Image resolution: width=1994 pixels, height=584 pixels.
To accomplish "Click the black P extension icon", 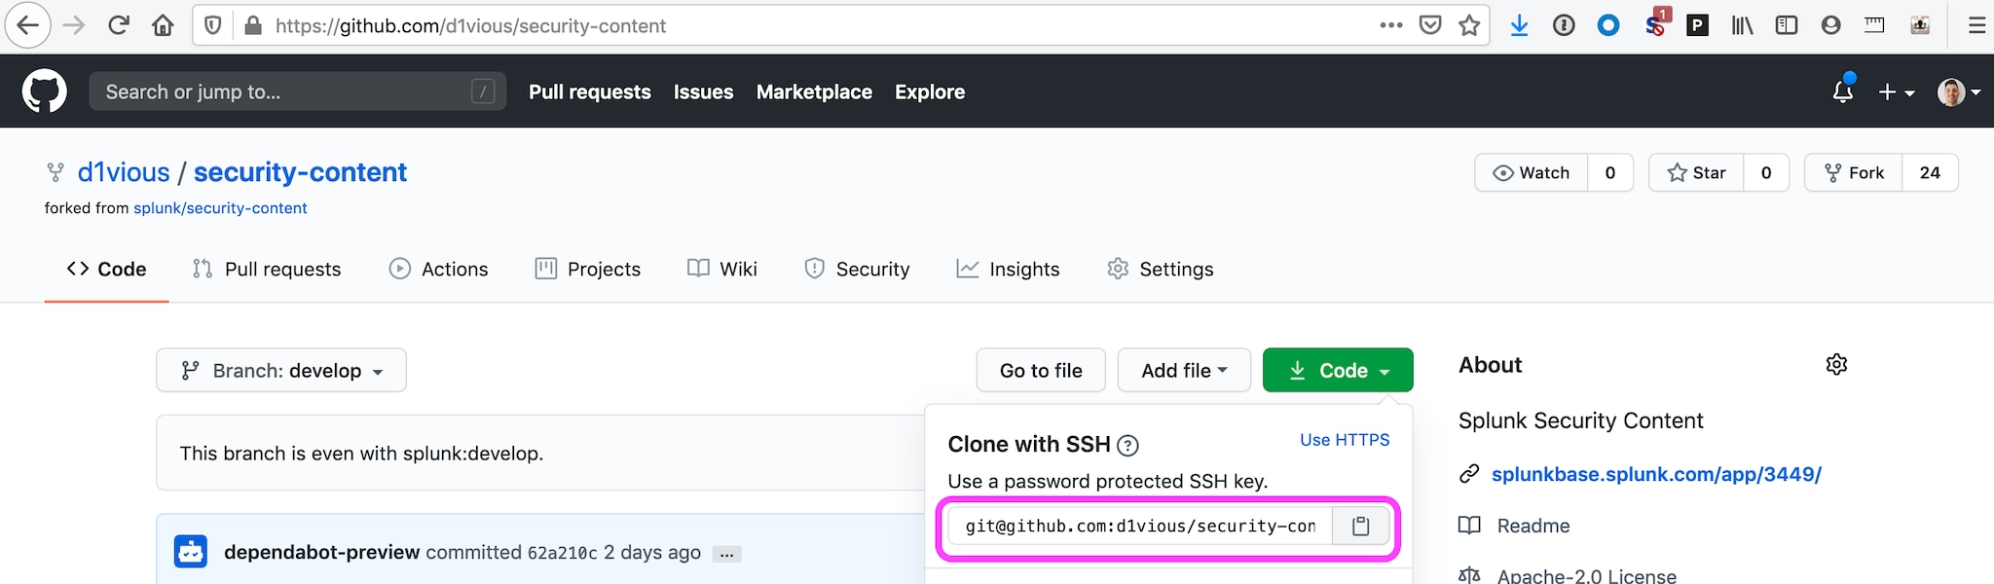I will click(x=1697, y=26).
